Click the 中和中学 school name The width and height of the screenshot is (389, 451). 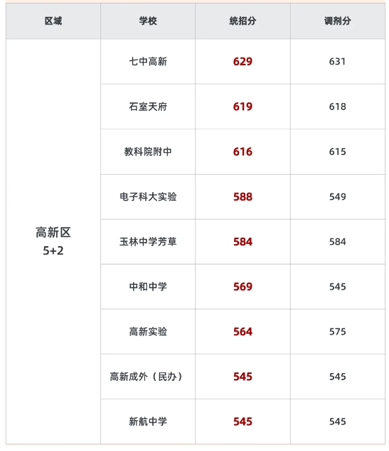(148, 286)
